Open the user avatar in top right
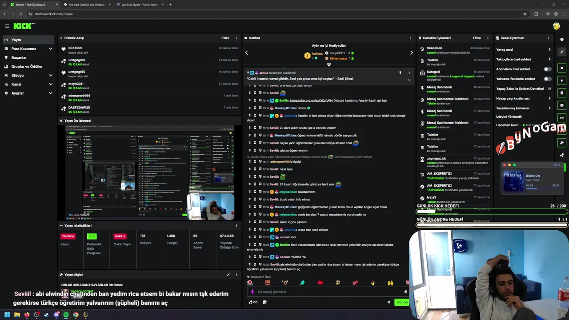 [557, 26]
